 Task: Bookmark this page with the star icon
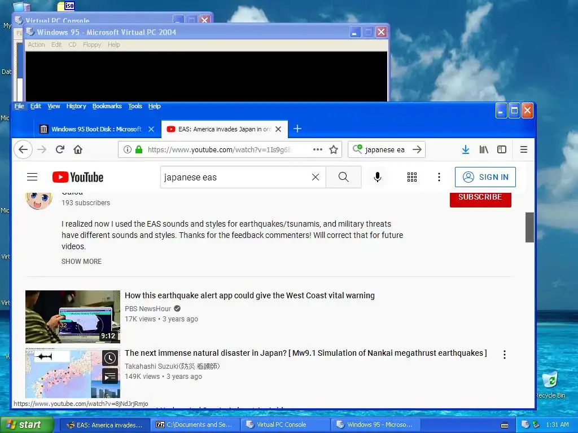(334, 149)
